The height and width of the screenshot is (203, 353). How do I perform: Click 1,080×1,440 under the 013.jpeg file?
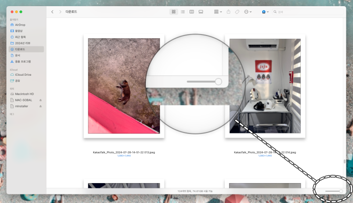[x=124, y=156]
